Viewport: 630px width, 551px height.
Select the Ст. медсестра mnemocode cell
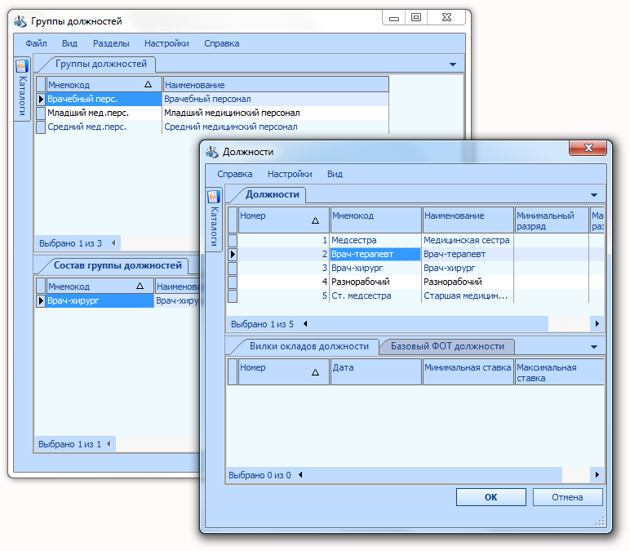pyautogui.click(x=375, y=295)
